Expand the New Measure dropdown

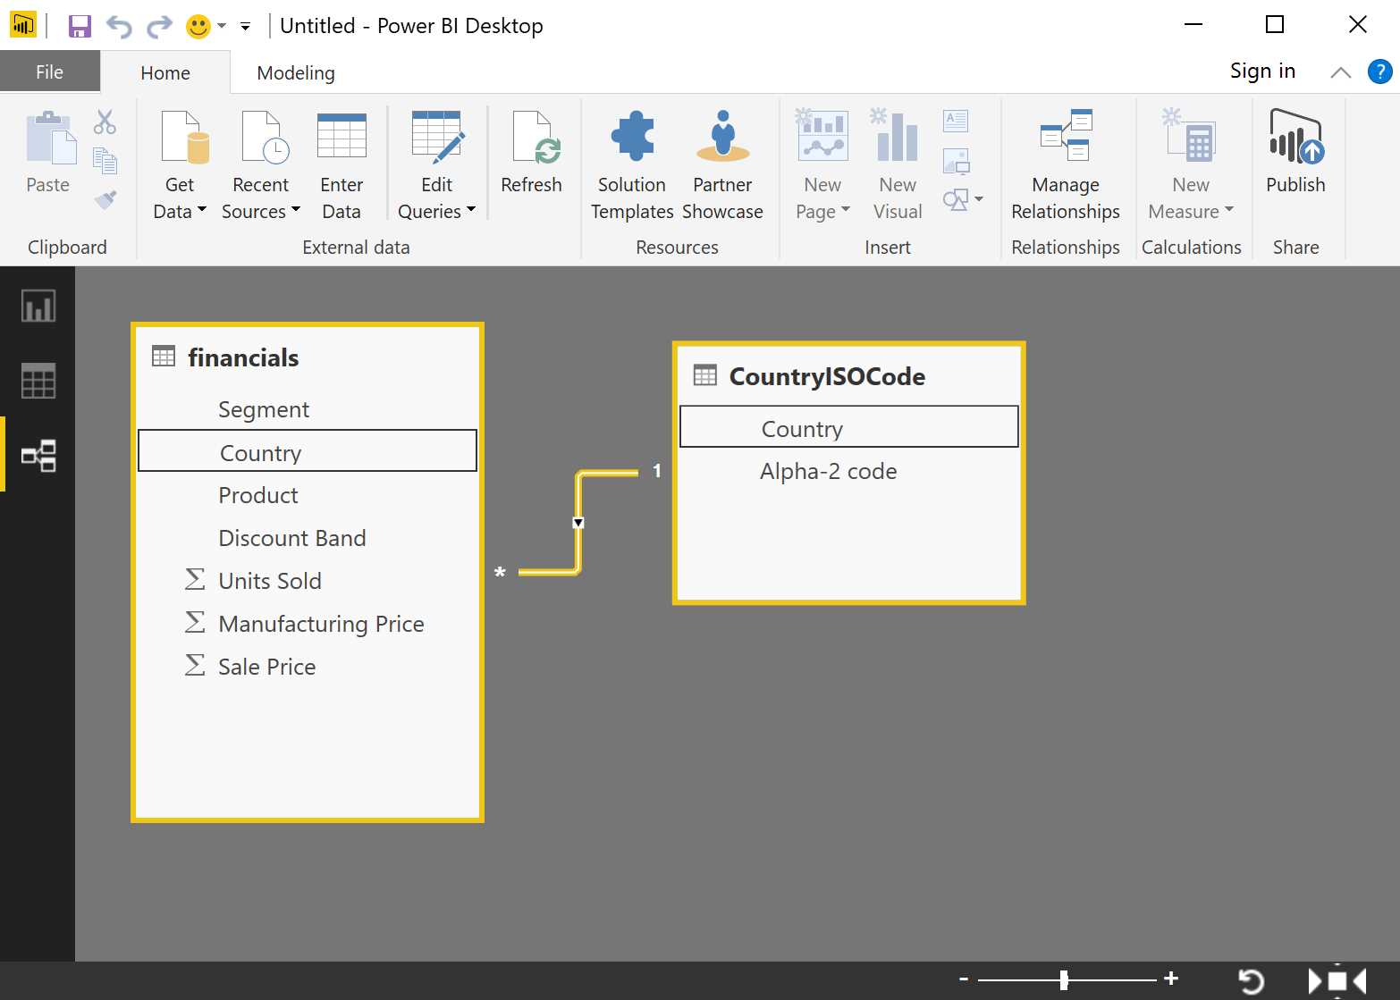pyautogui.click(x=1229, y=211)
